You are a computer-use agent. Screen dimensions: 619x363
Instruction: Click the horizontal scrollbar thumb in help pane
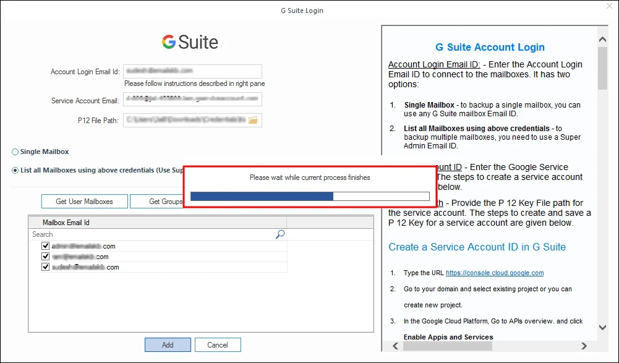[448, 346]
